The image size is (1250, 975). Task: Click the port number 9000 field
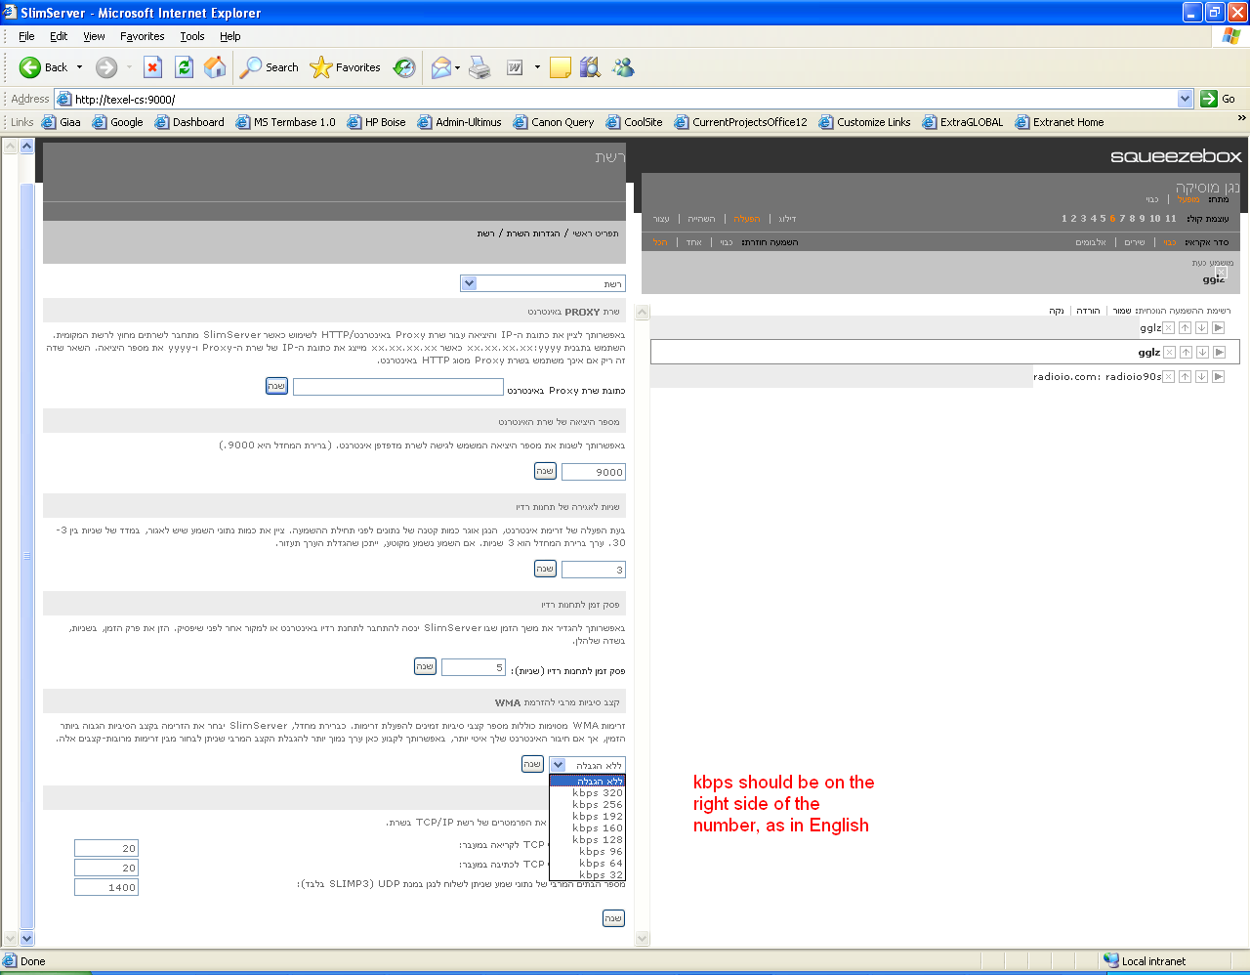click(x=593, y=472)
